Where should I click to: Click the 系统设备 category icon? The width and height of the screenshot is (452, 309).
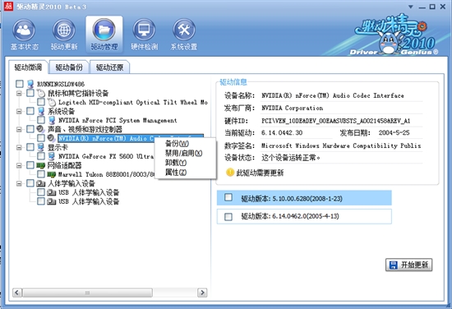click(x=41, y=111)
